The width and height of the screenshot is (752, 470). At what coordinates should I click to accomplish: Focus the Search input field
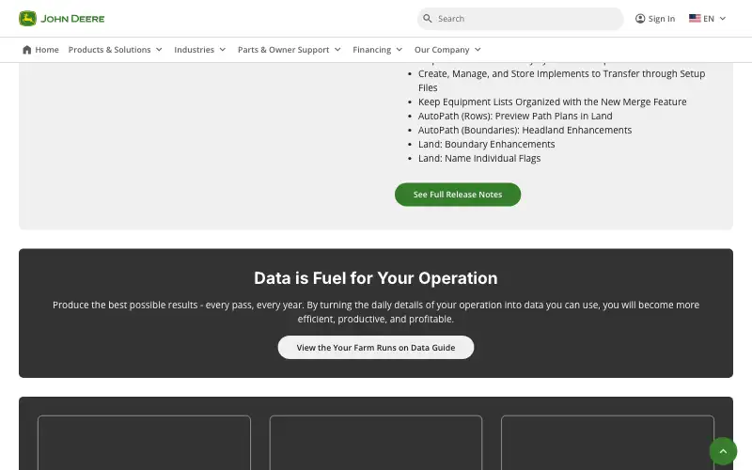pyautogui.click(x=520, y=19)
